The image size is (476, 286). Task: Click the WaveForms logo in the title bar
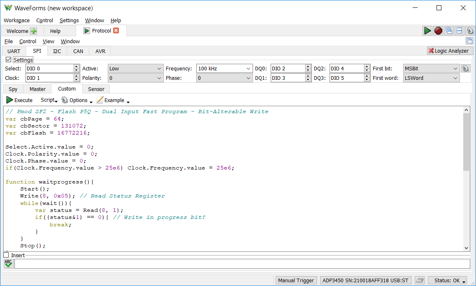pyautogui.click(x=8, y=8)
